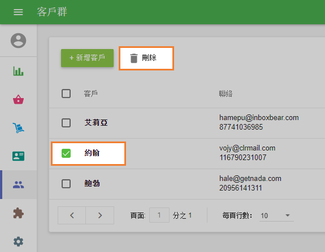
Task: Click the page number input field
Action: (159, 215)
